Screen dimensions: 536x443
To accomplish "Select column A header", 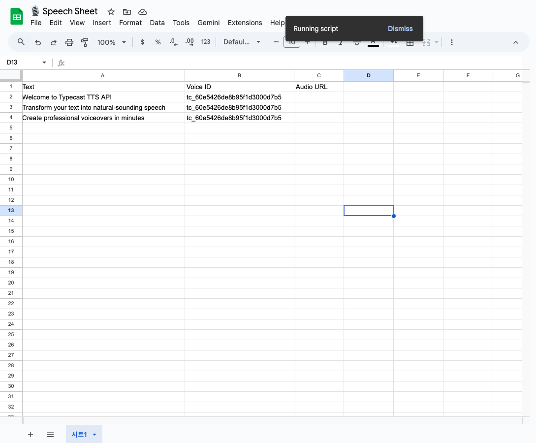I will point(103,75).
